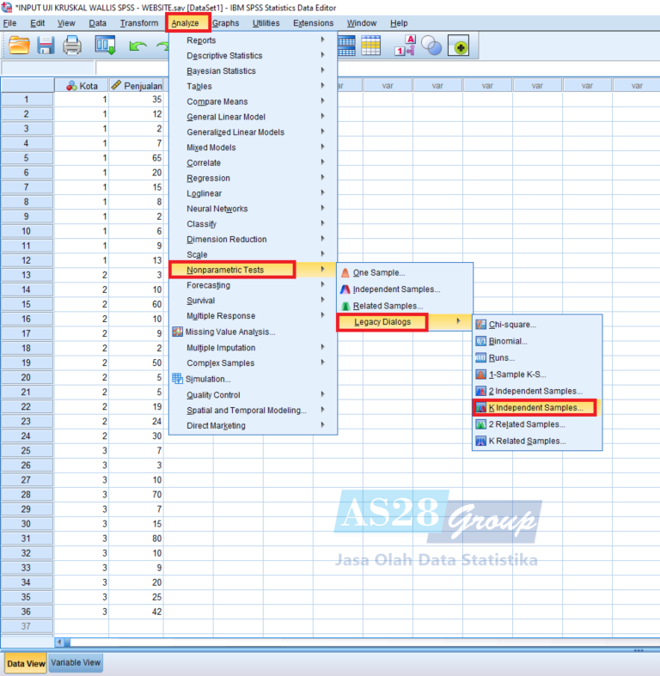Toggle the Value Labels toolbar icon
The width and height of the screenshot is (660, 676).
click(x=405, y=46)
